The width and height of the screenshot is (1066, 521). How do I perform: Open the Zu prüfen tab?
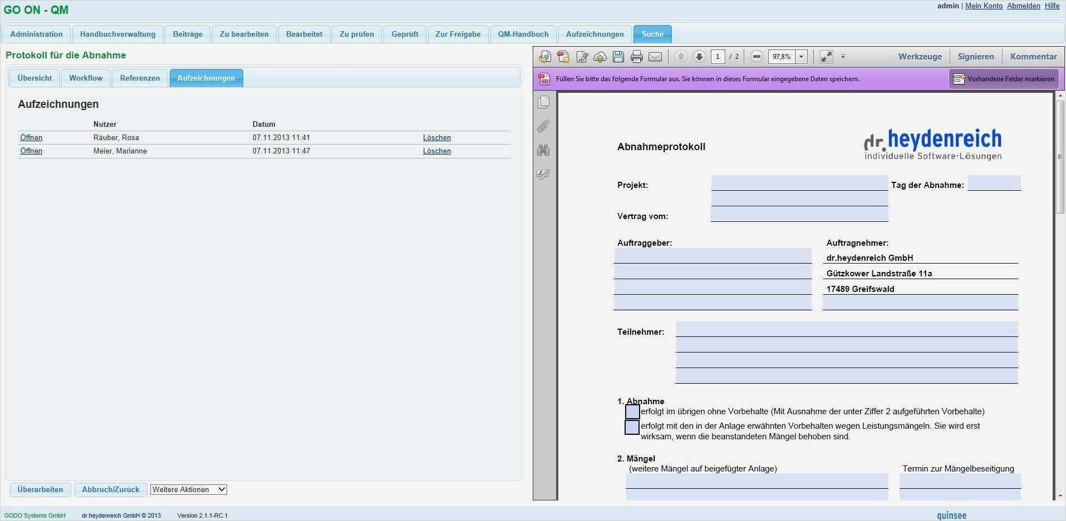(x=357, y=34)
